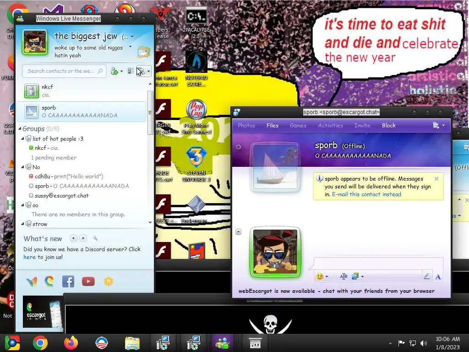The width and height of the screenshot is (469, 352).
Task: Click the 'here' Discord link in What's new
Action: click(29, 257)
